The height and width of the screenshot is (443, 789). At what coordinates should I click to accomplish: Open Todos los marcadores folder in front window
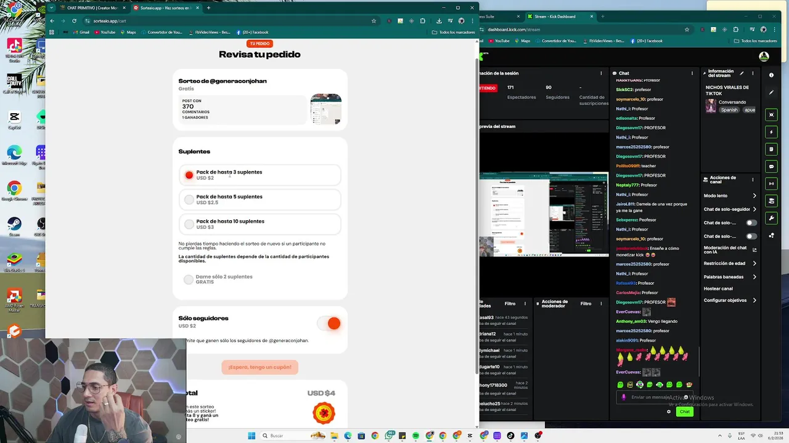click(454, 32)
